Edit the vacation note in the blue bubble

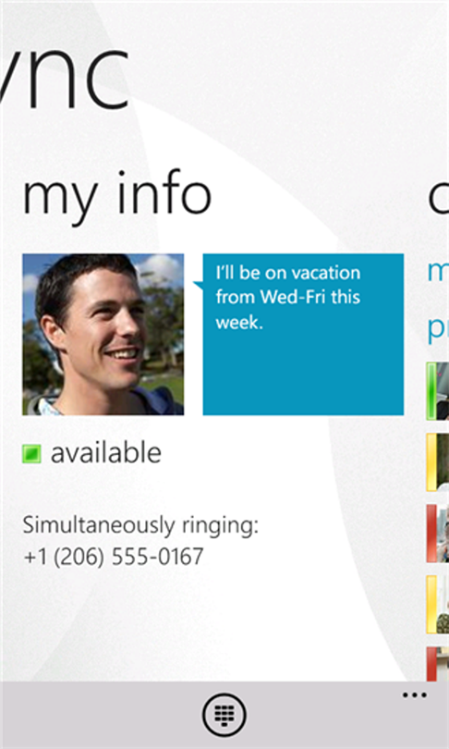(303, 335)
